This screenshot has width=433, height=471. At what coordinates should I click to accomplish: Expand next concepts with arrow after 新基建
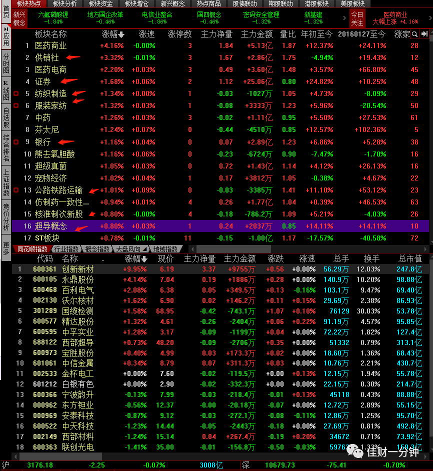pyautogui.click(x=344, y=18)
